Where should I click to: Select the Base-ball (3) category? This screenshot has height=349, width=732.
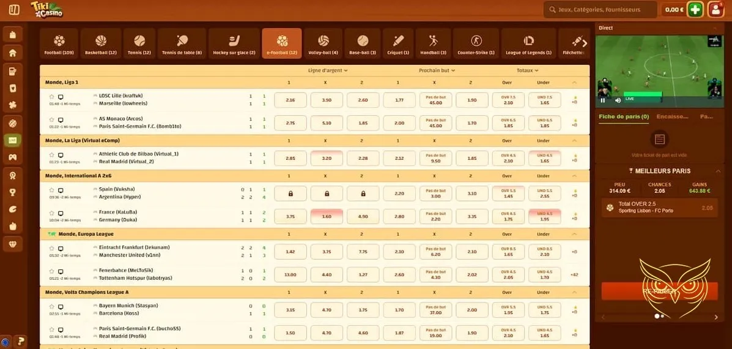point(363,43)
